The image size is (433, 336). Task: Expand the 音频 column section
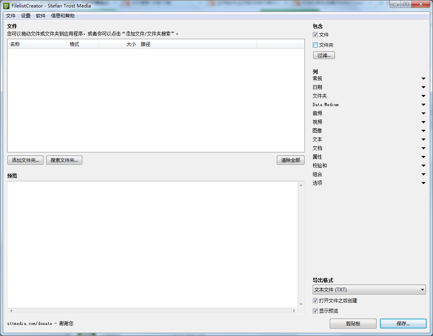click(x=423, y=113)
